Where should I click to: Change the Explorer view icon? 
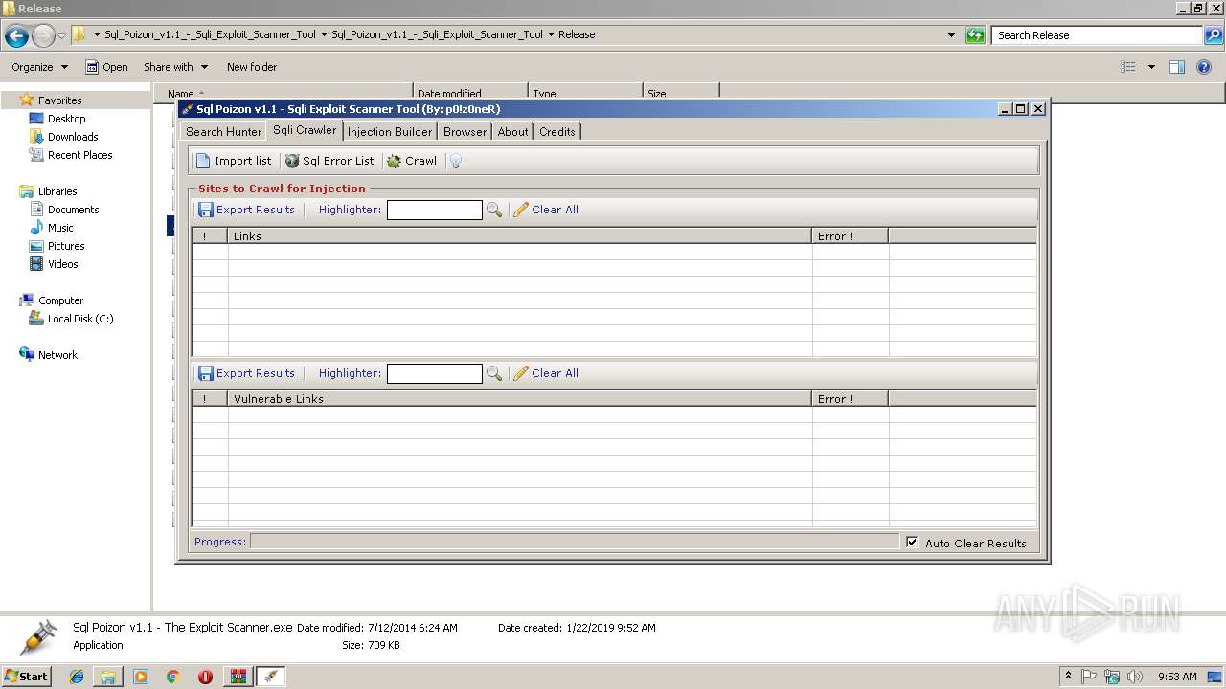tap(1128, 67)
